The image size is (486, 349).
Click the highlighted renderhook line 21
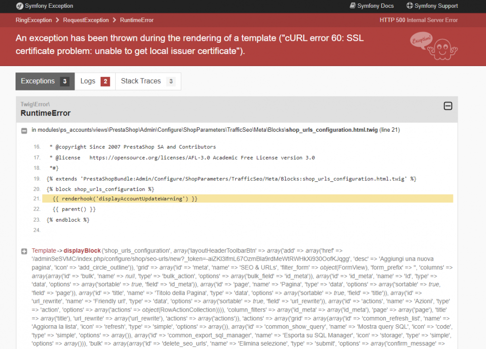(x=248, y=199)
